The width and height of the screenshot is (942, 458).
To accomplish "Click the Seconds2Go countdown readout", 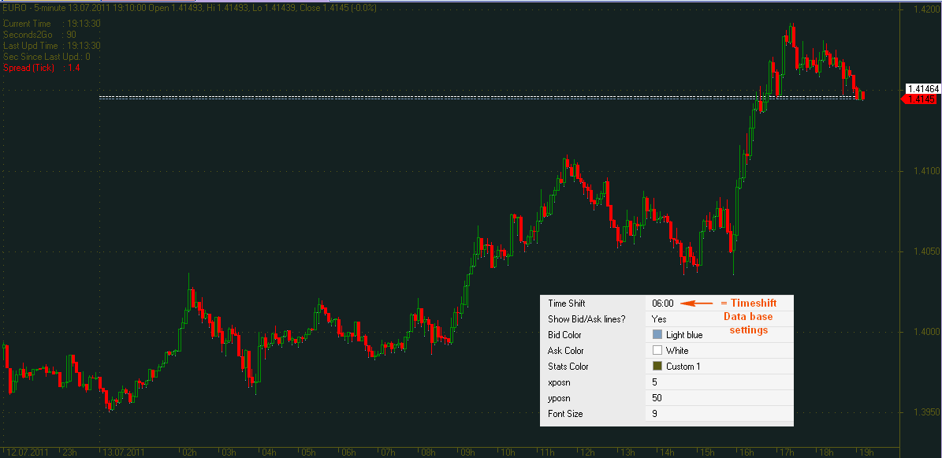I will click(41, 35).
